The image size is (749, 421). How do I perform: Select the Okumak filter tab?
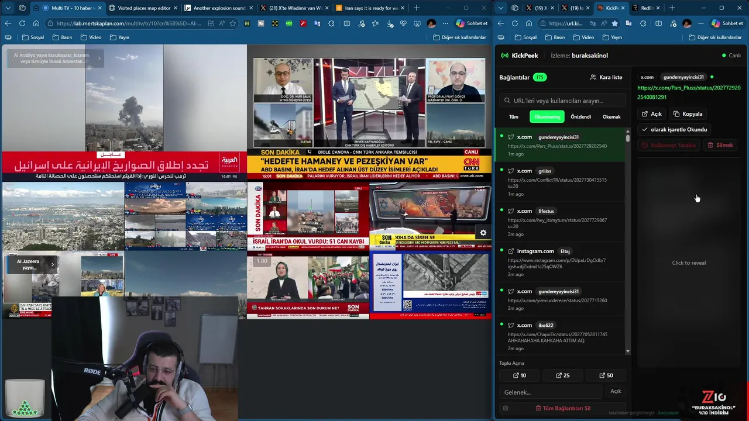point(611,117)
